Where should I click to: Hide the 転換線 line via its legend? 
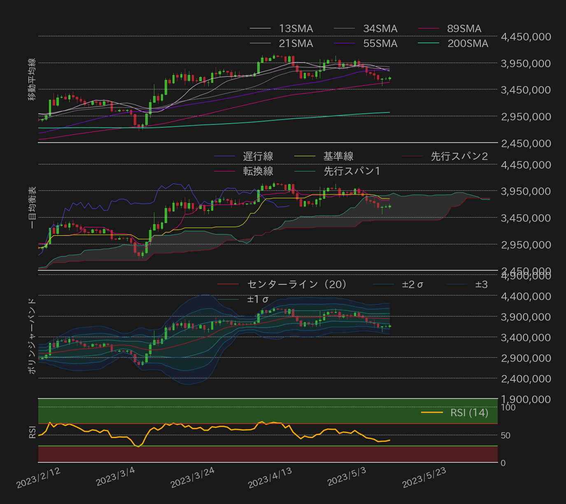click(x=224, y=171)
